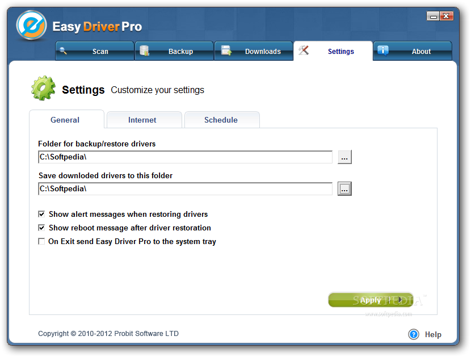This screenshot has height=357, width=471.
Task: Disable Show alert messages when restoring drivers
Action: click(x=41, y=214)
